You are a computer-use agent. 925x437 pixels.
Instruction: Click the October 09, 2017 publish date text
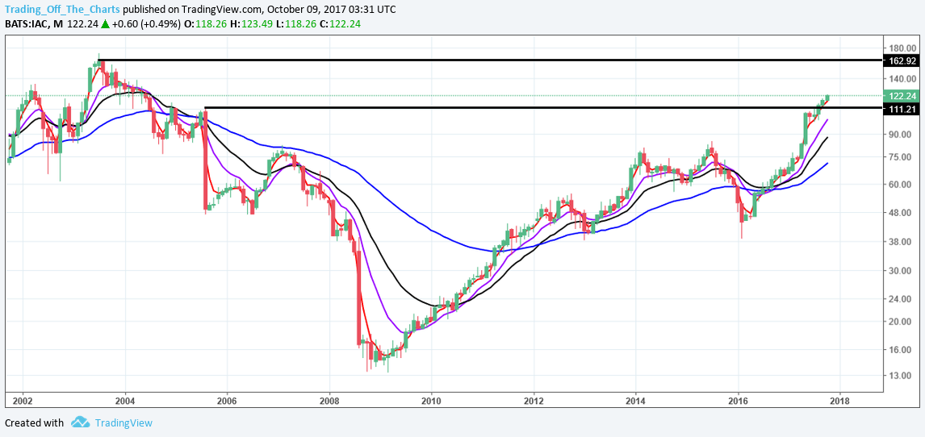click(x=302, y=10)
